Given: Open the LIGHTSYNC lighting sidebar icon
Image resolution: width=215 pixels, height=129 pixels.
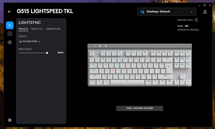Looking at the screenshot, I should (x=10, y=25).
